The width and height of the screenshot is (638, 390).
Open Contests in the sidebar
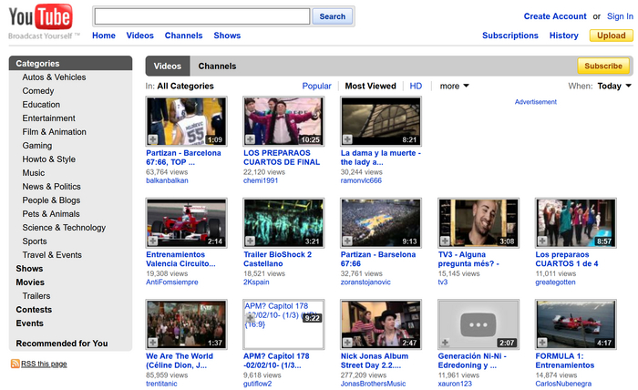pyautogui.click(x=34, y=310)
